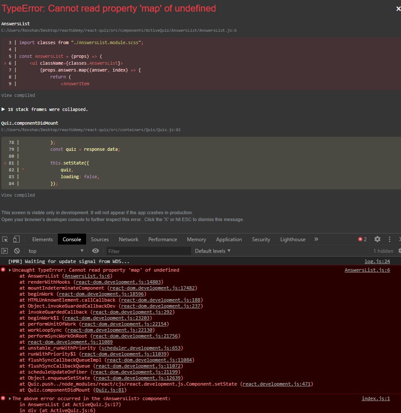Viewport: 401px width, 413px height.
Task: Open index.js:1 source link
Action: click(376, 398)
